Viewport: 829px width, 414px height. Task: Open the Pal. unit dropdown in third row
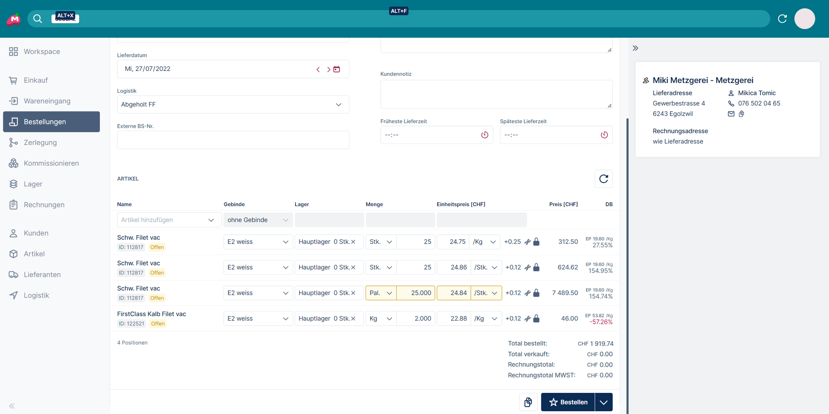[x=389, y=293]
